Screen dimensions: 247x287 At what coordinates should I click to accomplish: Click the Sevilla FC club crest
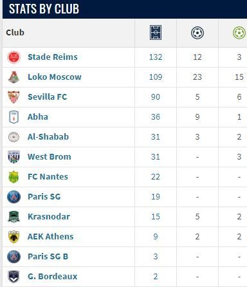tap(14, 97)
